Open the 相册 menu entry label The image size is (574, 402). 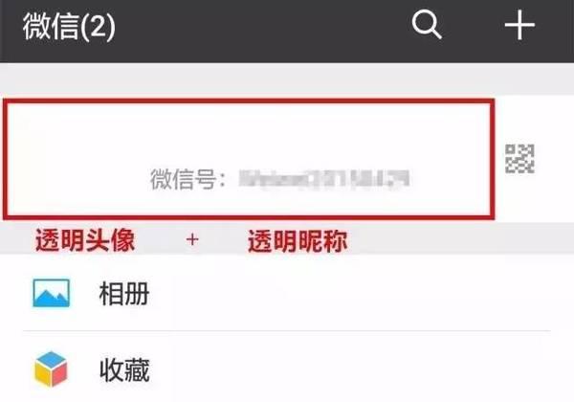tap(124, 294)
